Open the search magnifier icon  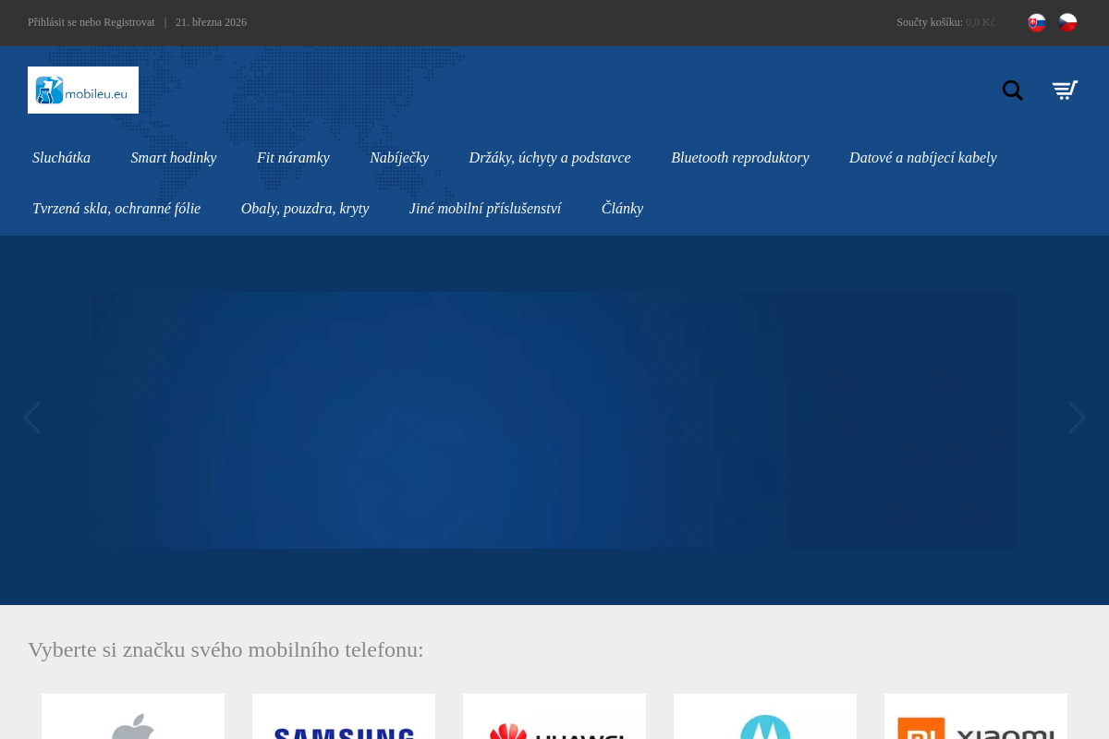pyautogui.click(x=1013, y=91)
